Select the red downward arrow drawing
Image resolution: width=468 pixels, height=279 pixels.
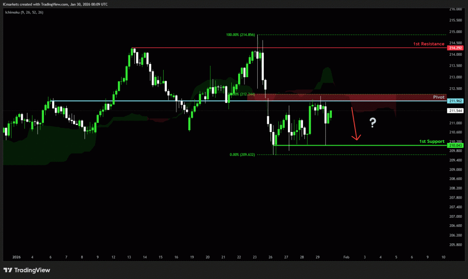click(x=354, y=124)
